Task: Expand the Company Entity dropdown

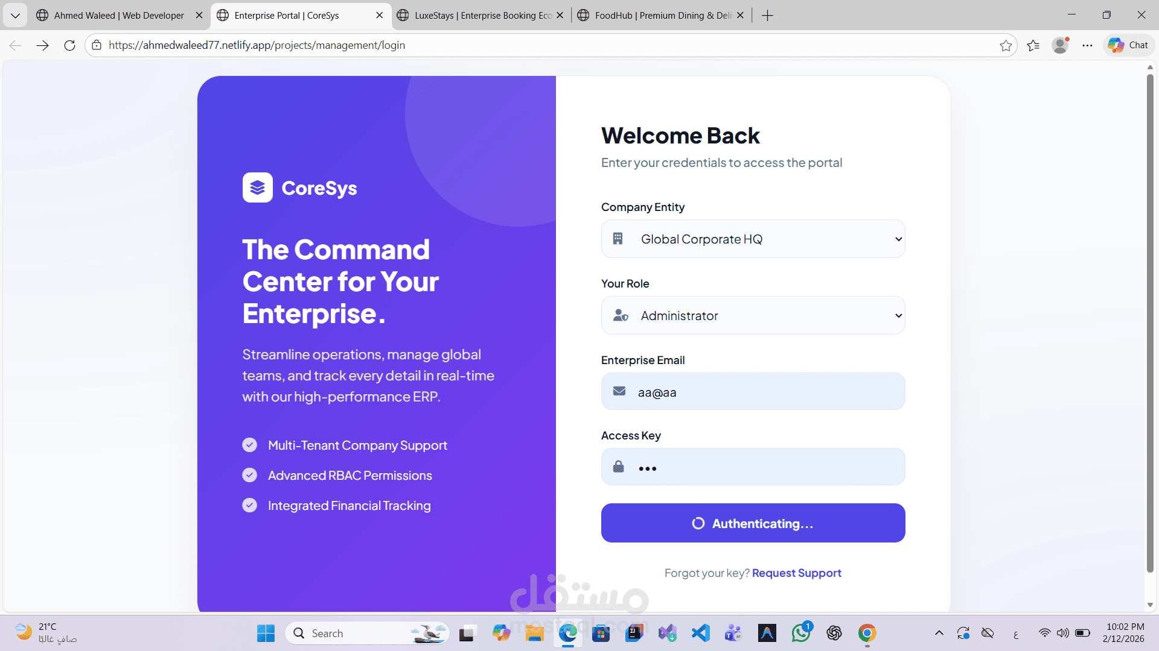Action: (753, 239)
